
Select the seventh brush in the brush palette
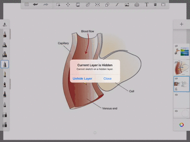click(x=5, y=94)
